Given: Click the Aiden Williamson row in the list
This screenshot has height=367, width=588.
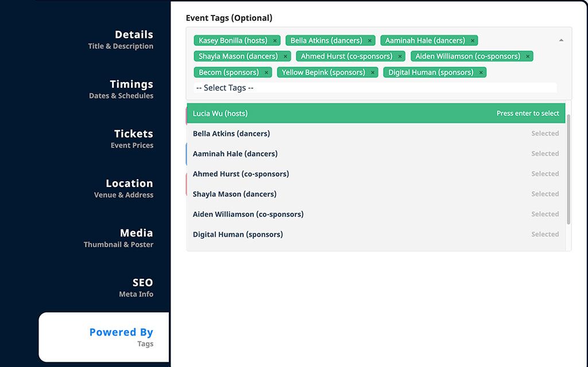Looking at the screenshot, I should pos(345,213).
